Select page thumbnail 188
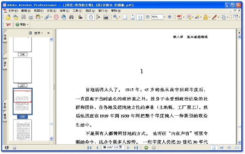This screenshot has width=245, height=154. (x=22, y=101)
